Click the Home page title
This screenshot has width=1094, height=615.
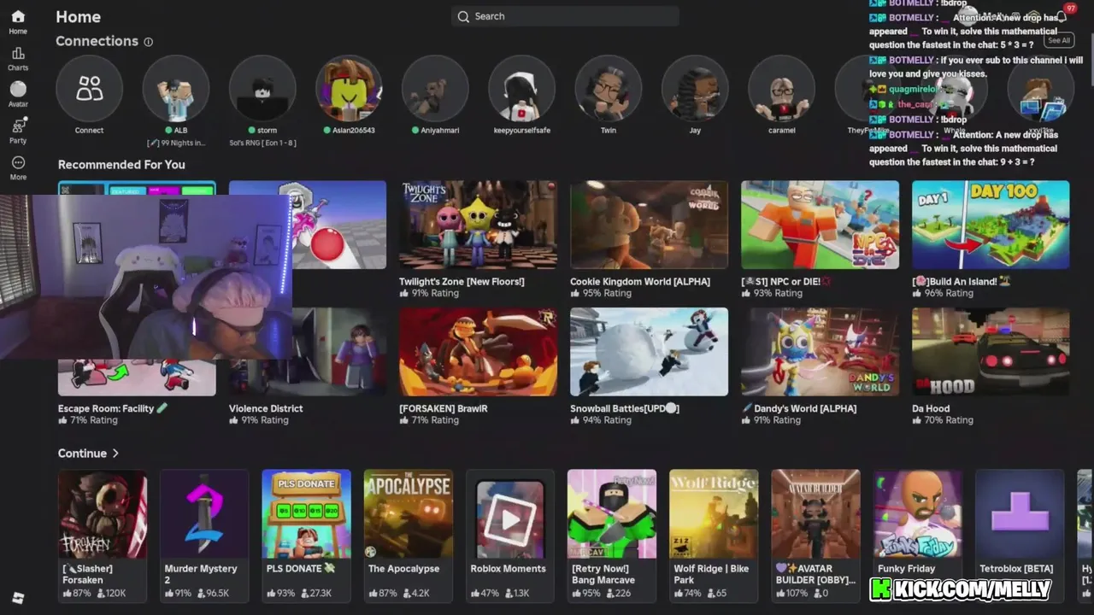click(x=78, y=17)
